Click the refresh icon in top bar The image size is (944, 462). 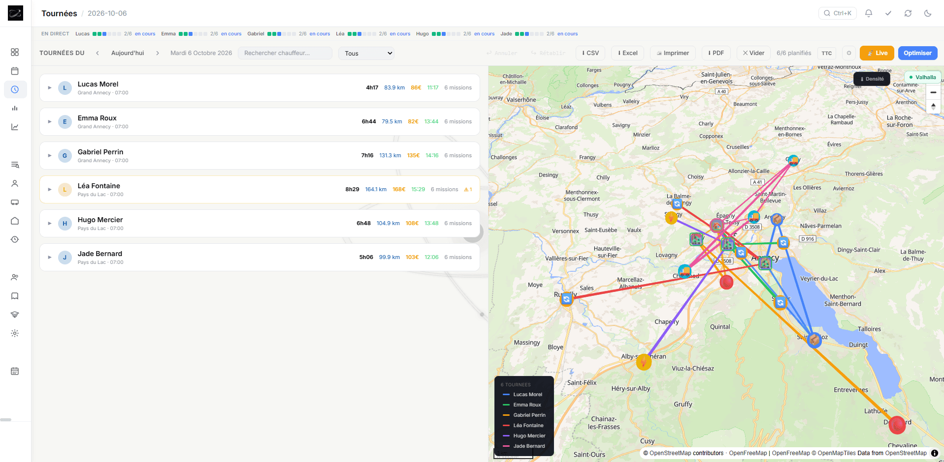908,13
